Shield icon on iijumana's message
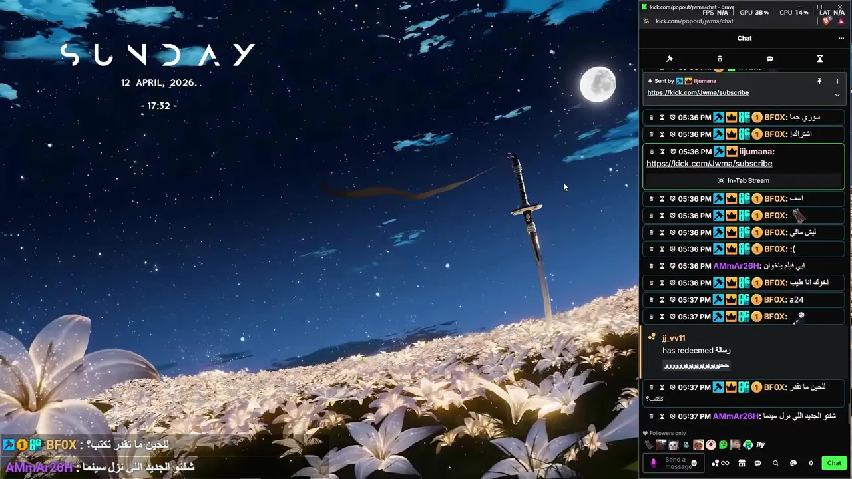This screenshot has height=479, width=852. click(x=672, y=152)
